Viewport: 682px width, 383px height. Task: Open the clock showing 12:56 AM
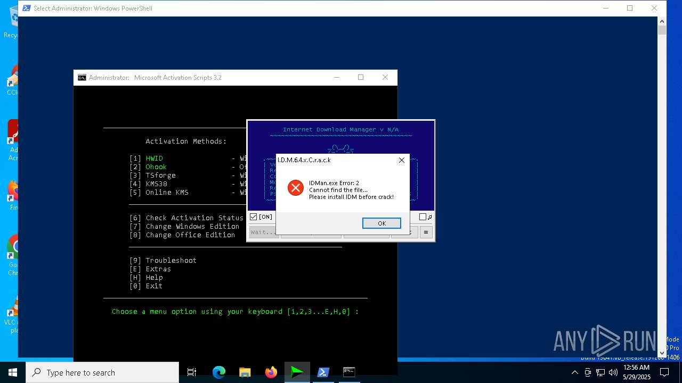click(x=637, y=372)
